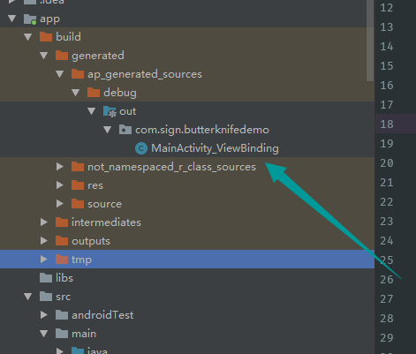The height and width of the screenshot is (354, 416).
Task: Collapse the app module node
Action: point(12,19)
